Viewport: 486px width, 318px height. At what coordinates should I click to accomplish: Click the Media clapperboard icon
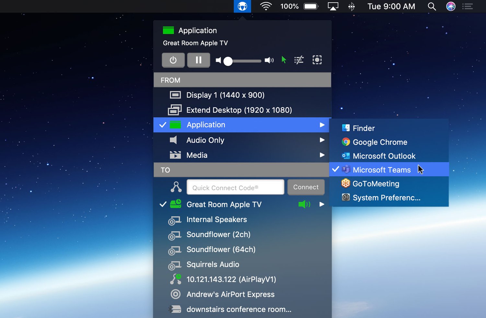[x=175, y=155]
